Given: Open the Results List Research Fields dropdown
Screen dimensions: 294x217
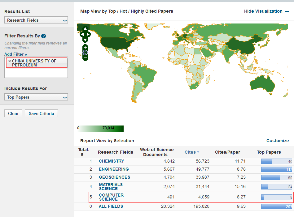Looking at the screenshot, I should (x=36, y=20).
